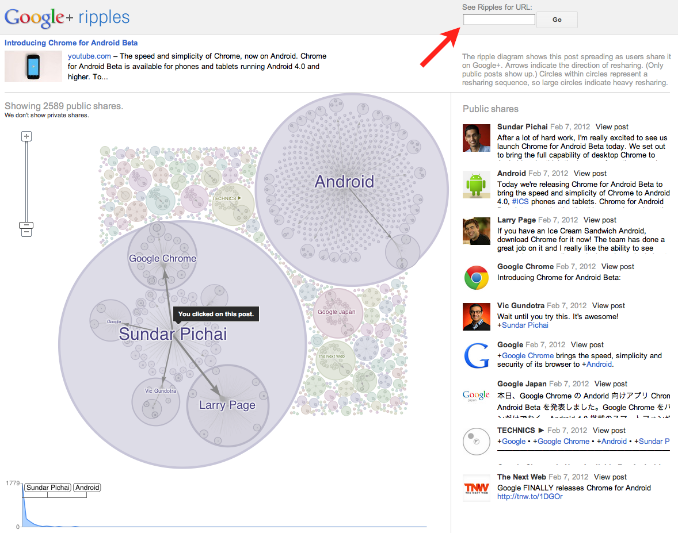Click The Next Web TNW logo
This screenshot has width=678, height=533.
pyautogui.click(x=476, y=488)
